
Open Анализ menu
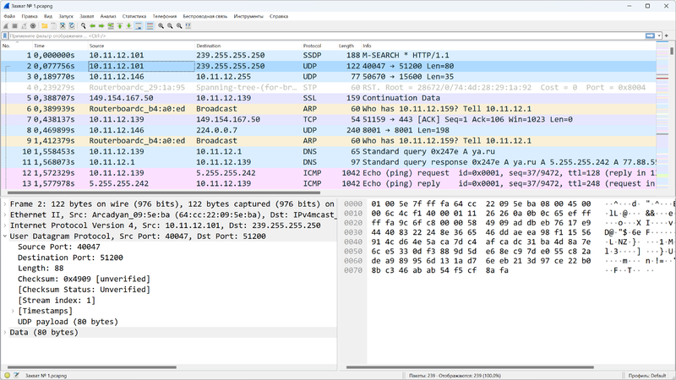coord(108,16)
